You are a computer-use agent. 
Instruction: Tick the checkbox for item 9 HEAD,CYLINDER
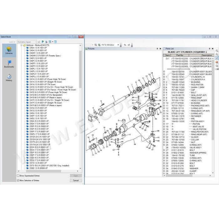(x=164, y=100)
